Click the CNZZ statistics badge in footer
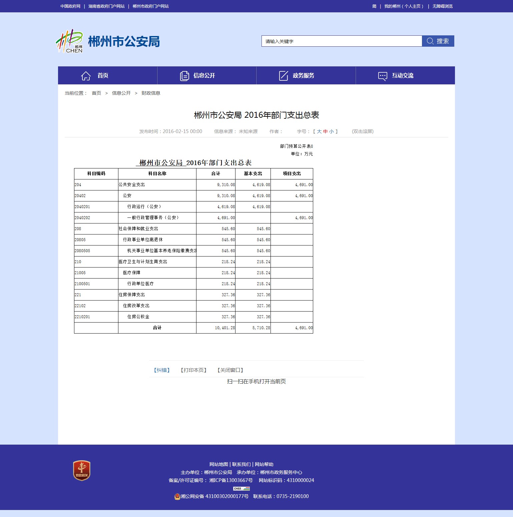Screen dimensions: 513x517 coord(241,488)
